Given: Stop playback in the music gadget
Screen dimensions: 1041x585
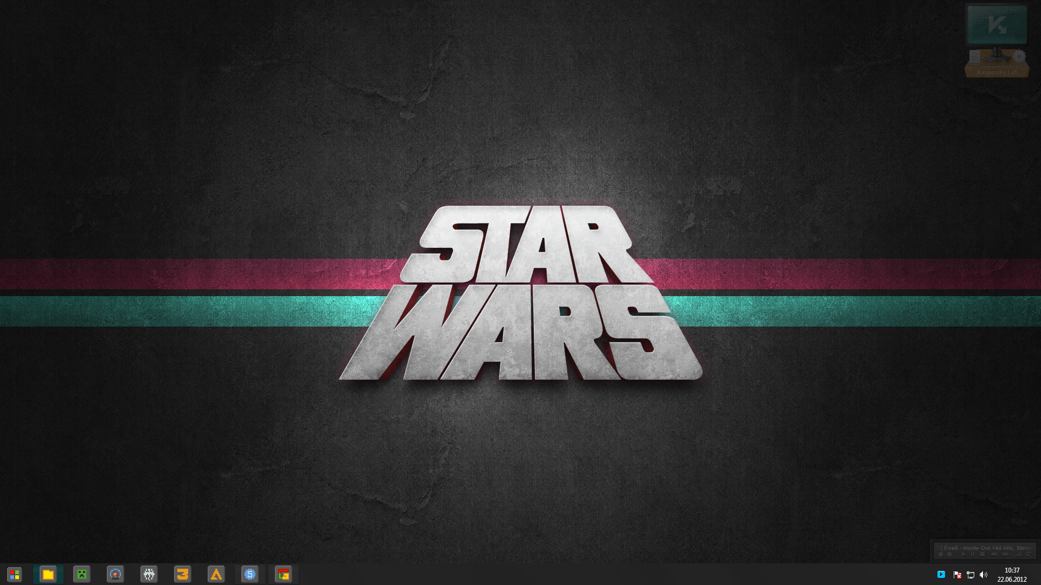Looking at the screenshot, I should 982,554.
